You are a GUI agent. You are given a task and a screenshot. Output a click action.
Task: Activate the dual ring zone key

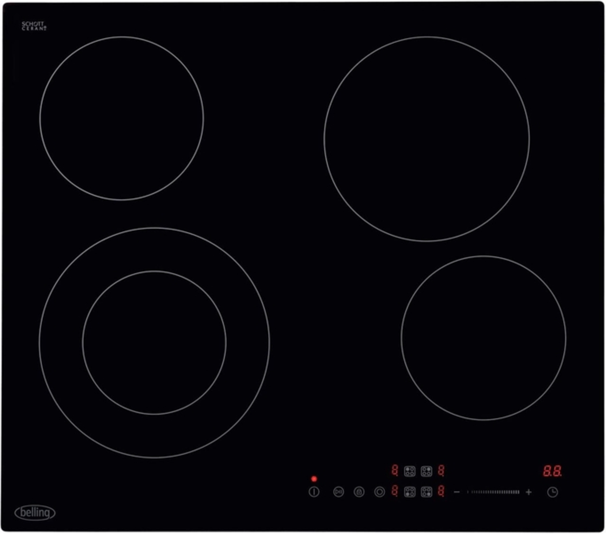380,492
